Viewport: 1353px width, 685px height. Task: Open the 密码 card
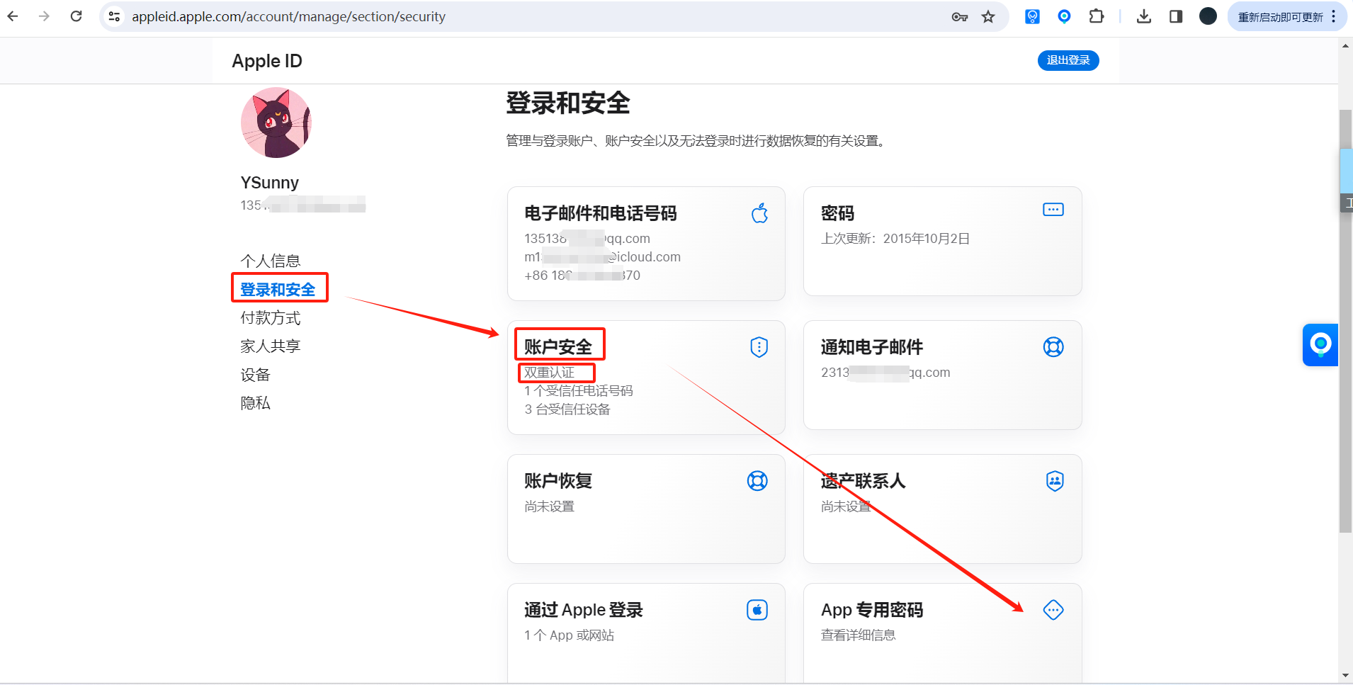click(943, 242)
